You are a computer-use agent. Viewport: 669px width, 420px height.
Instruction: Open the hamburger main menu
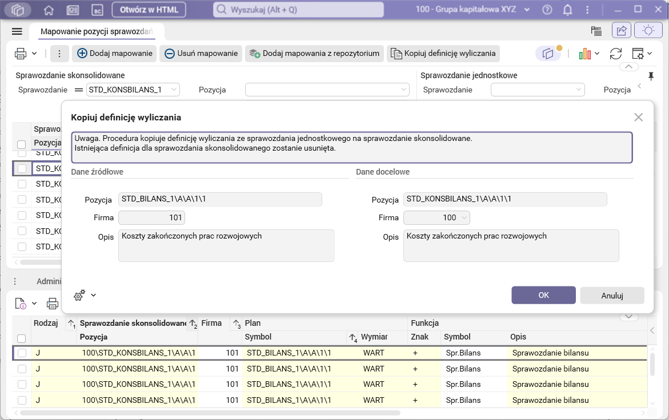(x=17, y=31)
